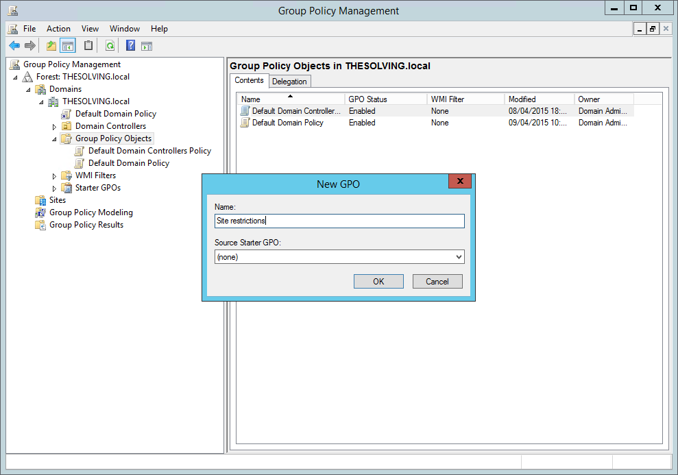Collapse the Domains tree node
The image size is (678, 475).
tap(28, 90)
